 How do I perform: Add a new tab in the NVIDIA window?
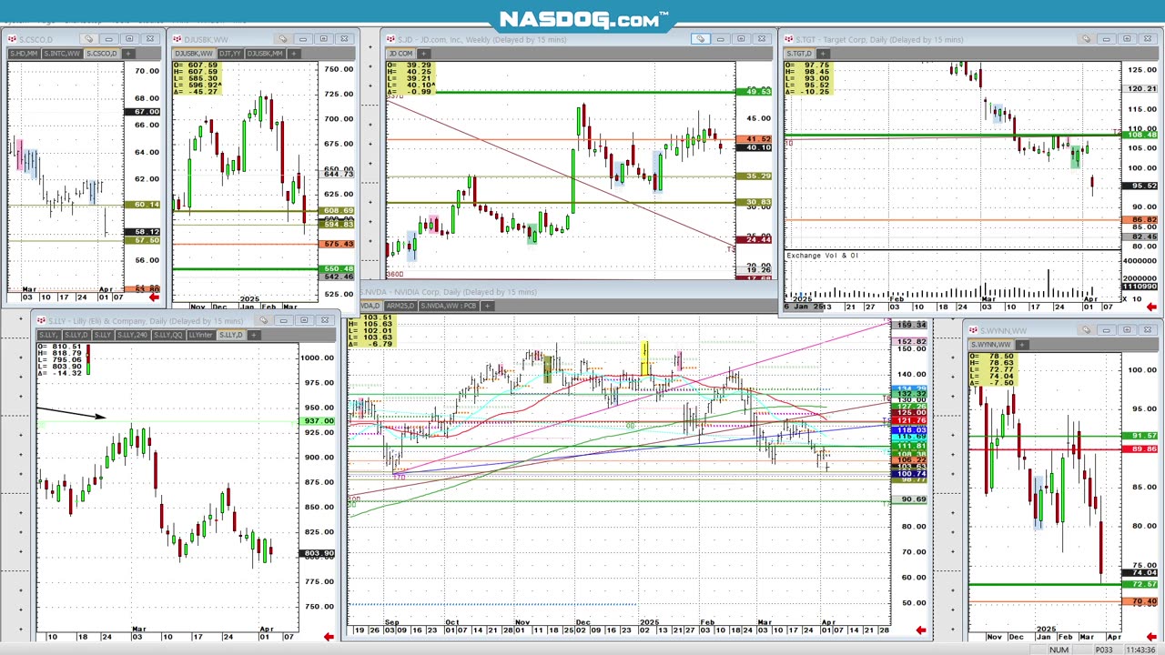pos(487,306)
